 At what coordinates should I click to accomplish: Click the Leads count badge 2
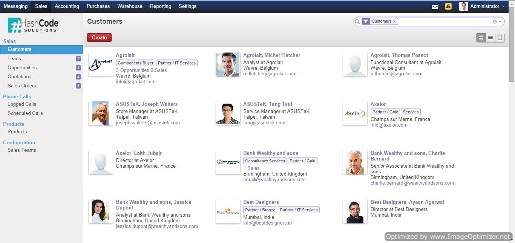tap(78, 59)
